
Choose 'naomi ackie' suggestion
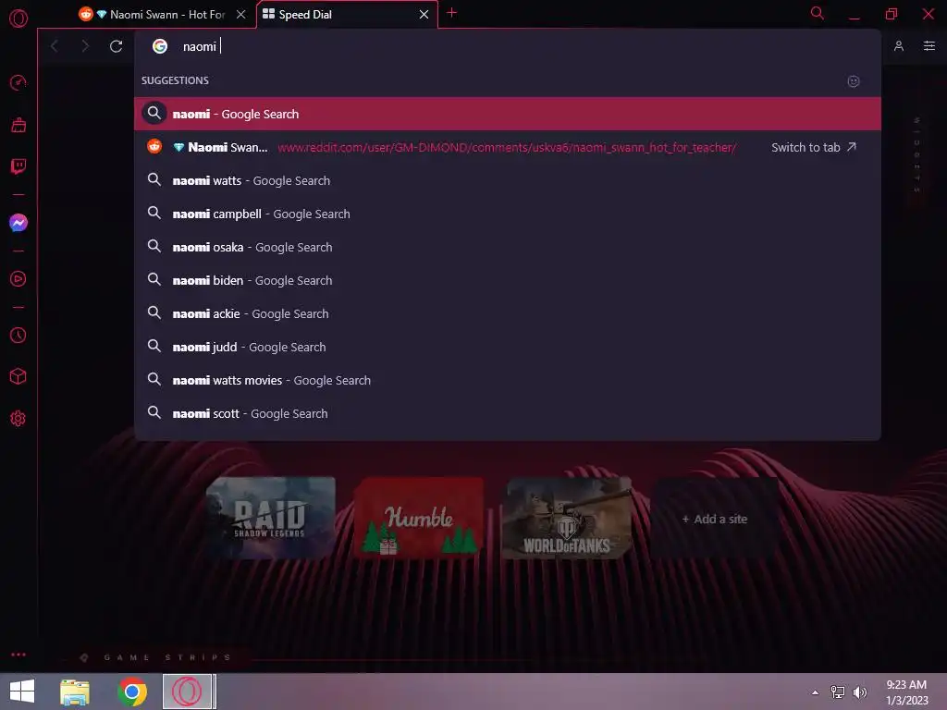click(x=508, y=313)
